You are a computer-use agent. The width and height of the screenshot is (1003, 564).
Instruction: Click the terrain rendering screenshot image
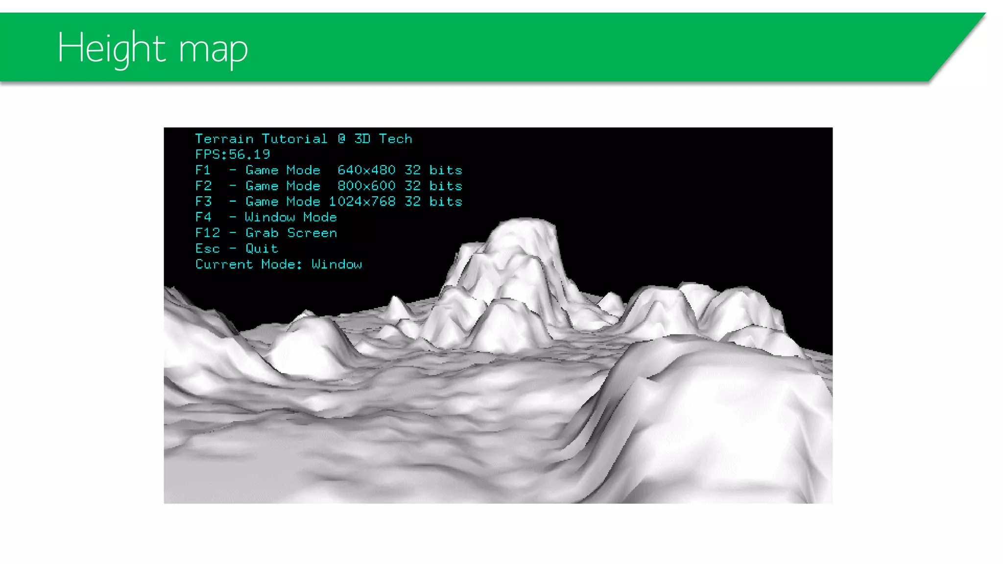498,315
